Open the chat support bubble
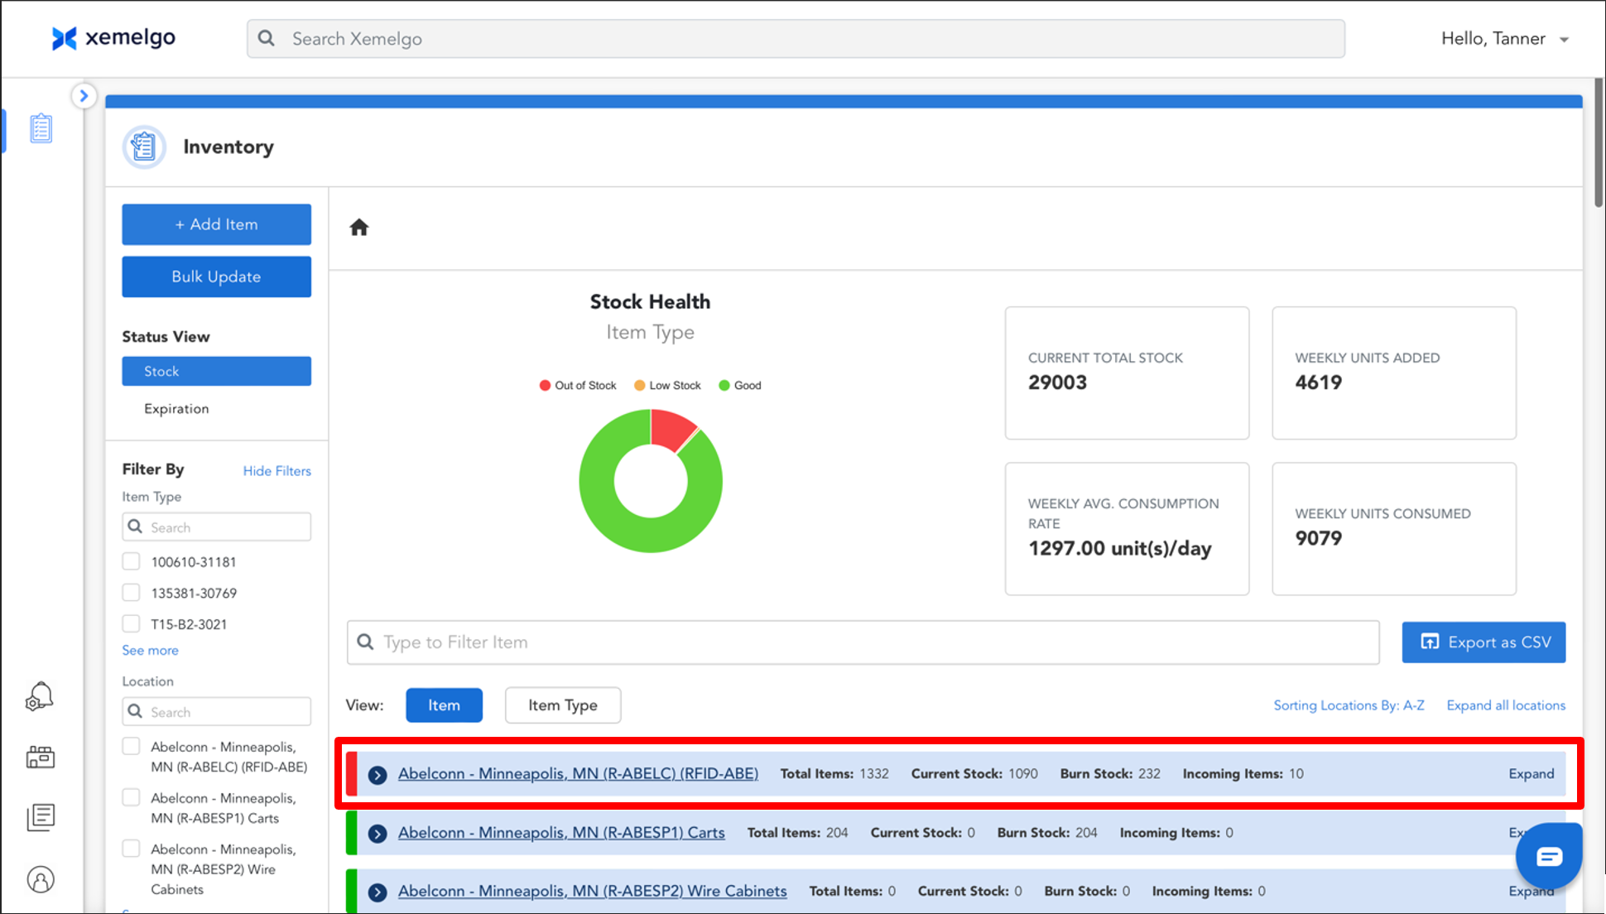The image size is (1606, 914). coord(1548,856)
